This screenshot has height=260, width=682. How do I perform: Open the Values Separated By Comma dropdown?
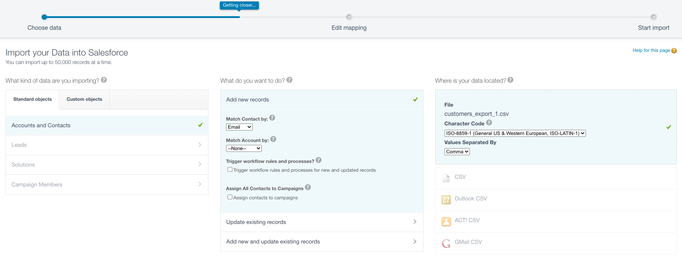(x=457, y=152)
